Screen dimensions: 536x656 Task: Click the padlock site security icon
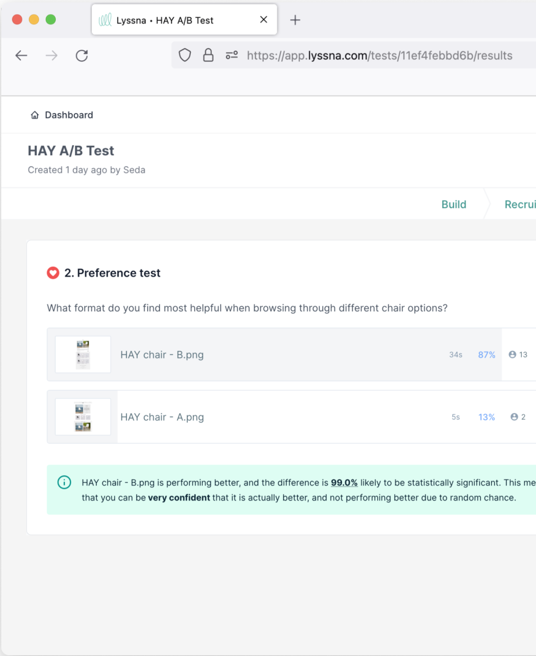(208, 55)
